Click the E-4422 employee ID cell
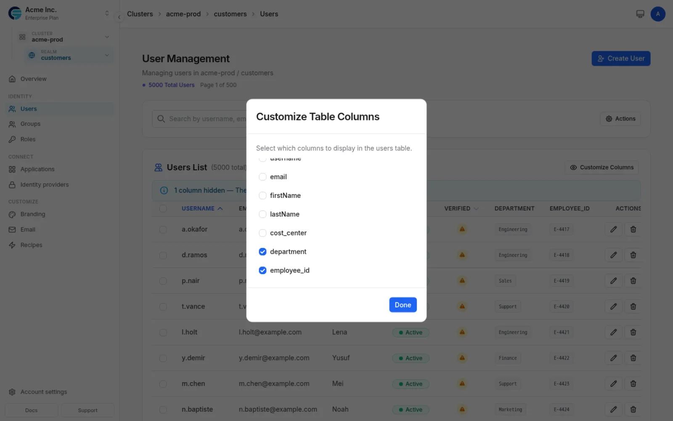The width and height of the screenshot is (673, 421). 562,358
